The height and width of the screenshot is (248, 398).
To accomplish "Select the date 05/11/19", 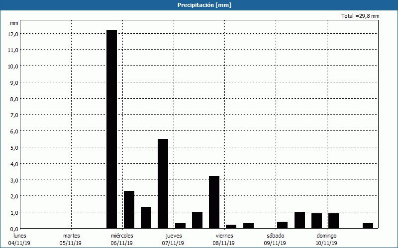I will 70,243.
